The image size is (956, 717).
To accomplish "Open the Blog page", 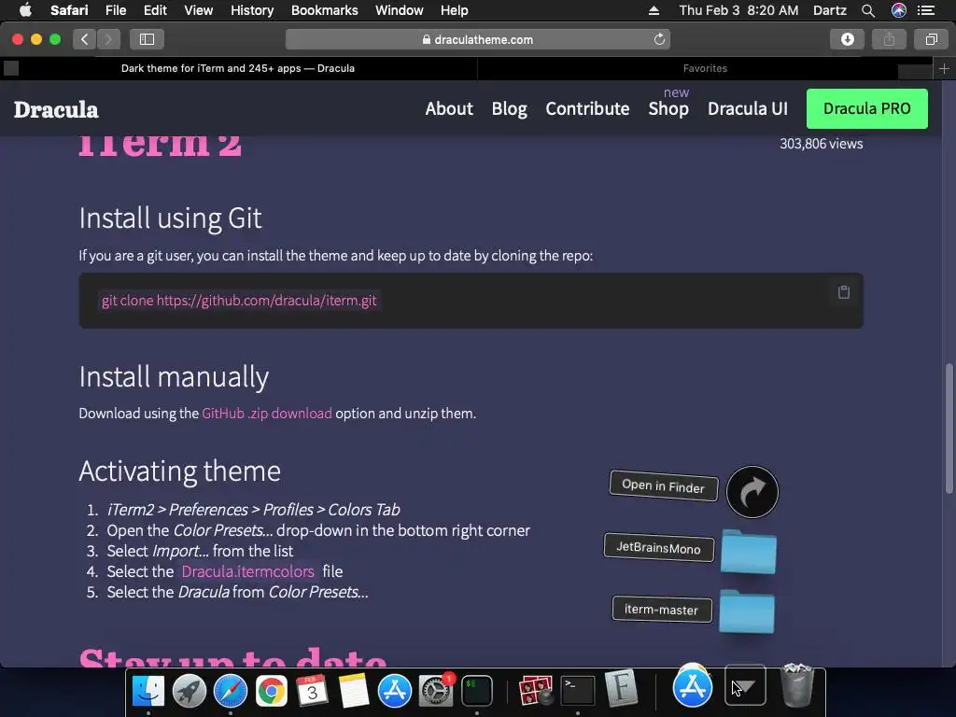I will pyautogui.click(x=509, y=108).
